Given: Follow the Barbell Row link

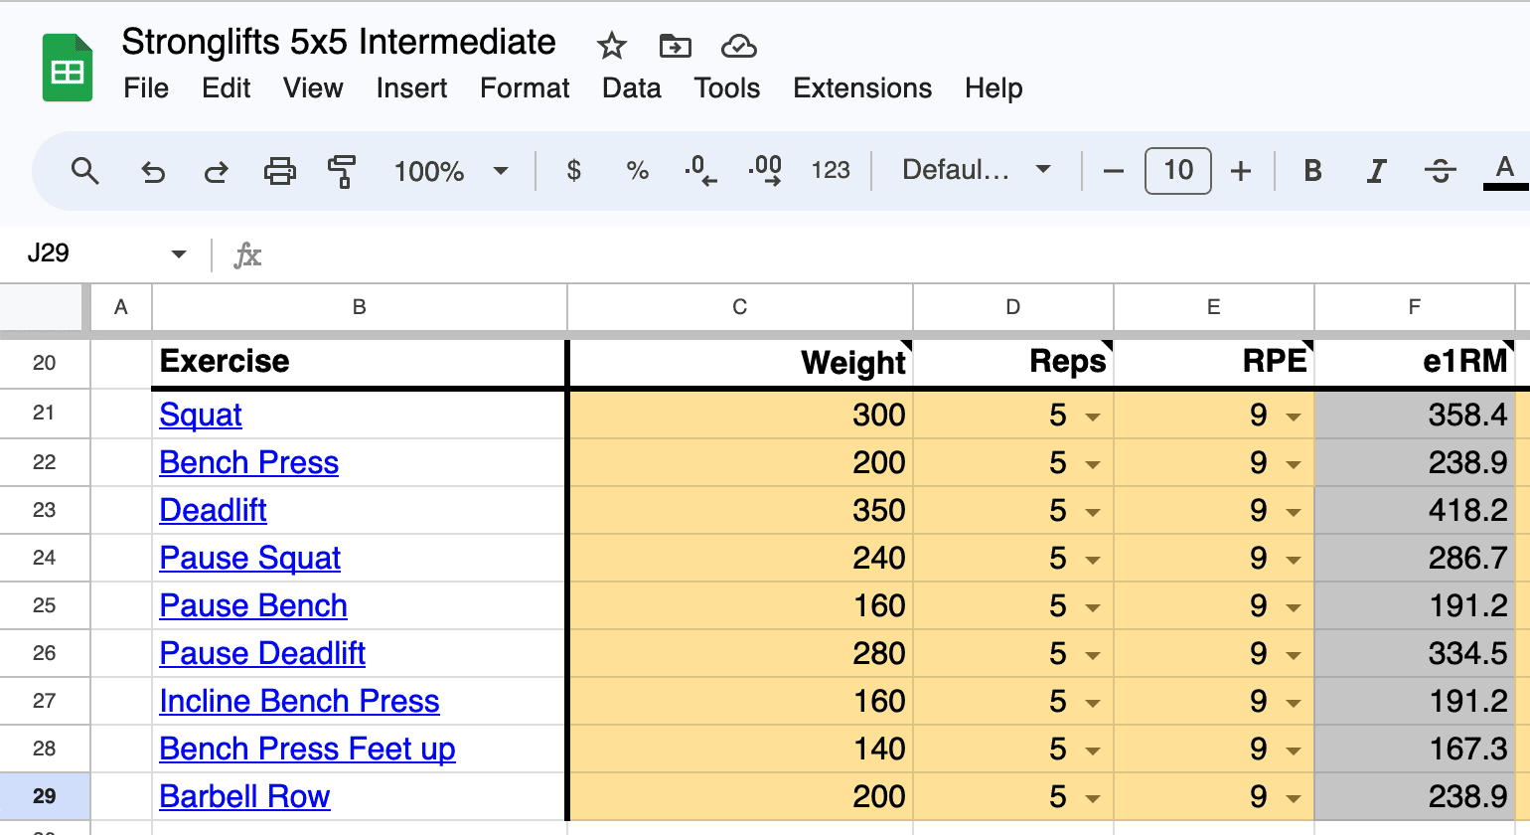Looking at the screenshot, I should (x=244, y=796).
